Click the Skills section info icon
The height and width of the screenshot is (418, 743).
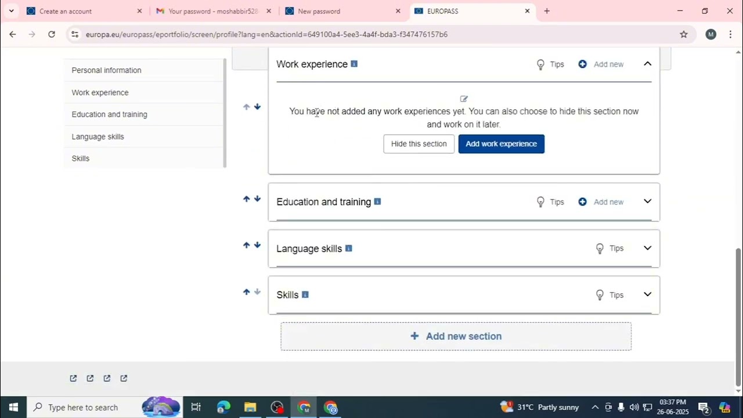pyautogui.click(x=305, y=294)
